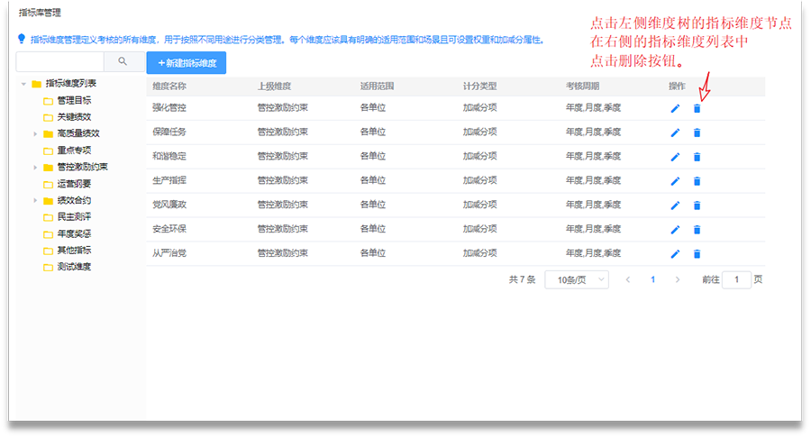
Task: Expand the 管控激励约束 tree node arrow
Action: tap(35, 167)
